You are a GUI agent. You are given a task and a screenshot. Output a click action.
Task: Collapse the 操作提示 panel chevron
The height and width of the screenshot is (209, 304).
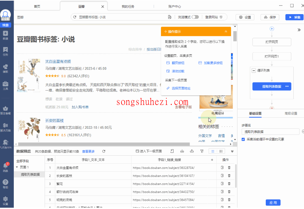tap(226, 31)
